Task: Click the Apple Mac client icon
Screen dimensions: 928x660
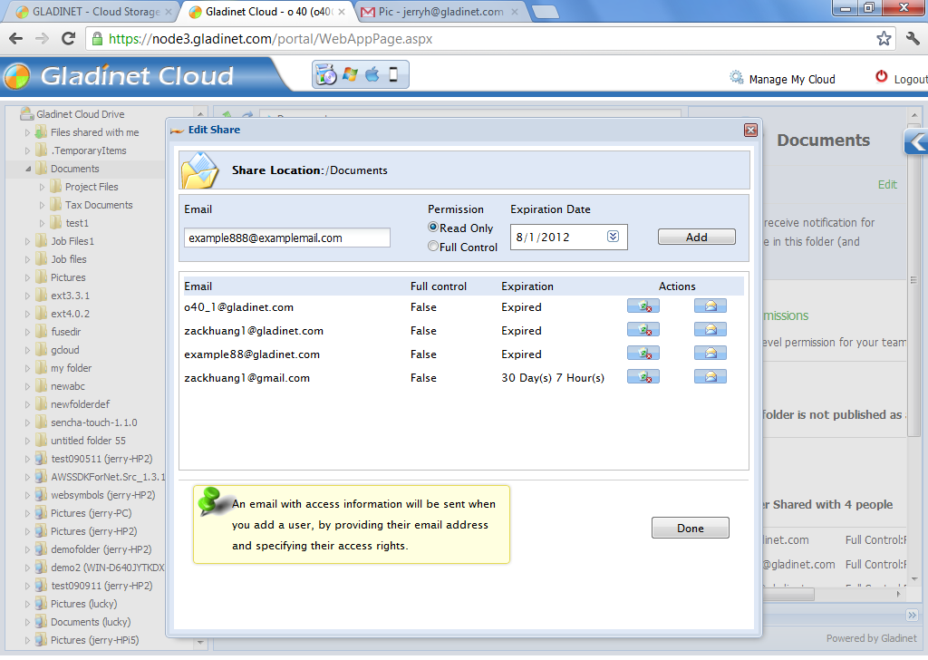Action: [x=372, y=74]
